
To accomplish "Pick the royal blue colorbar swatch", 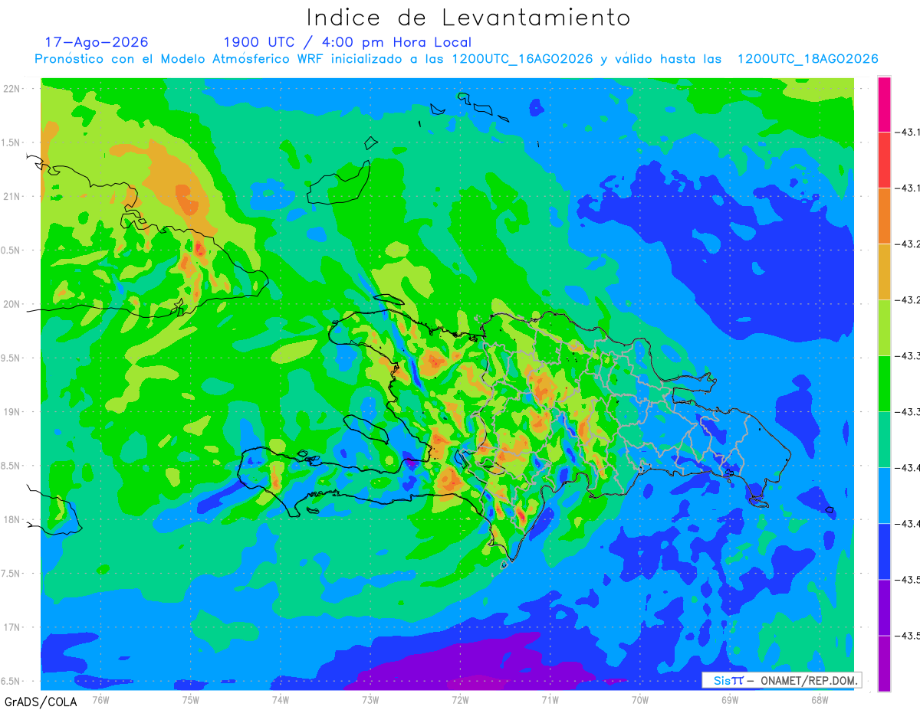I will pos(884,551).
